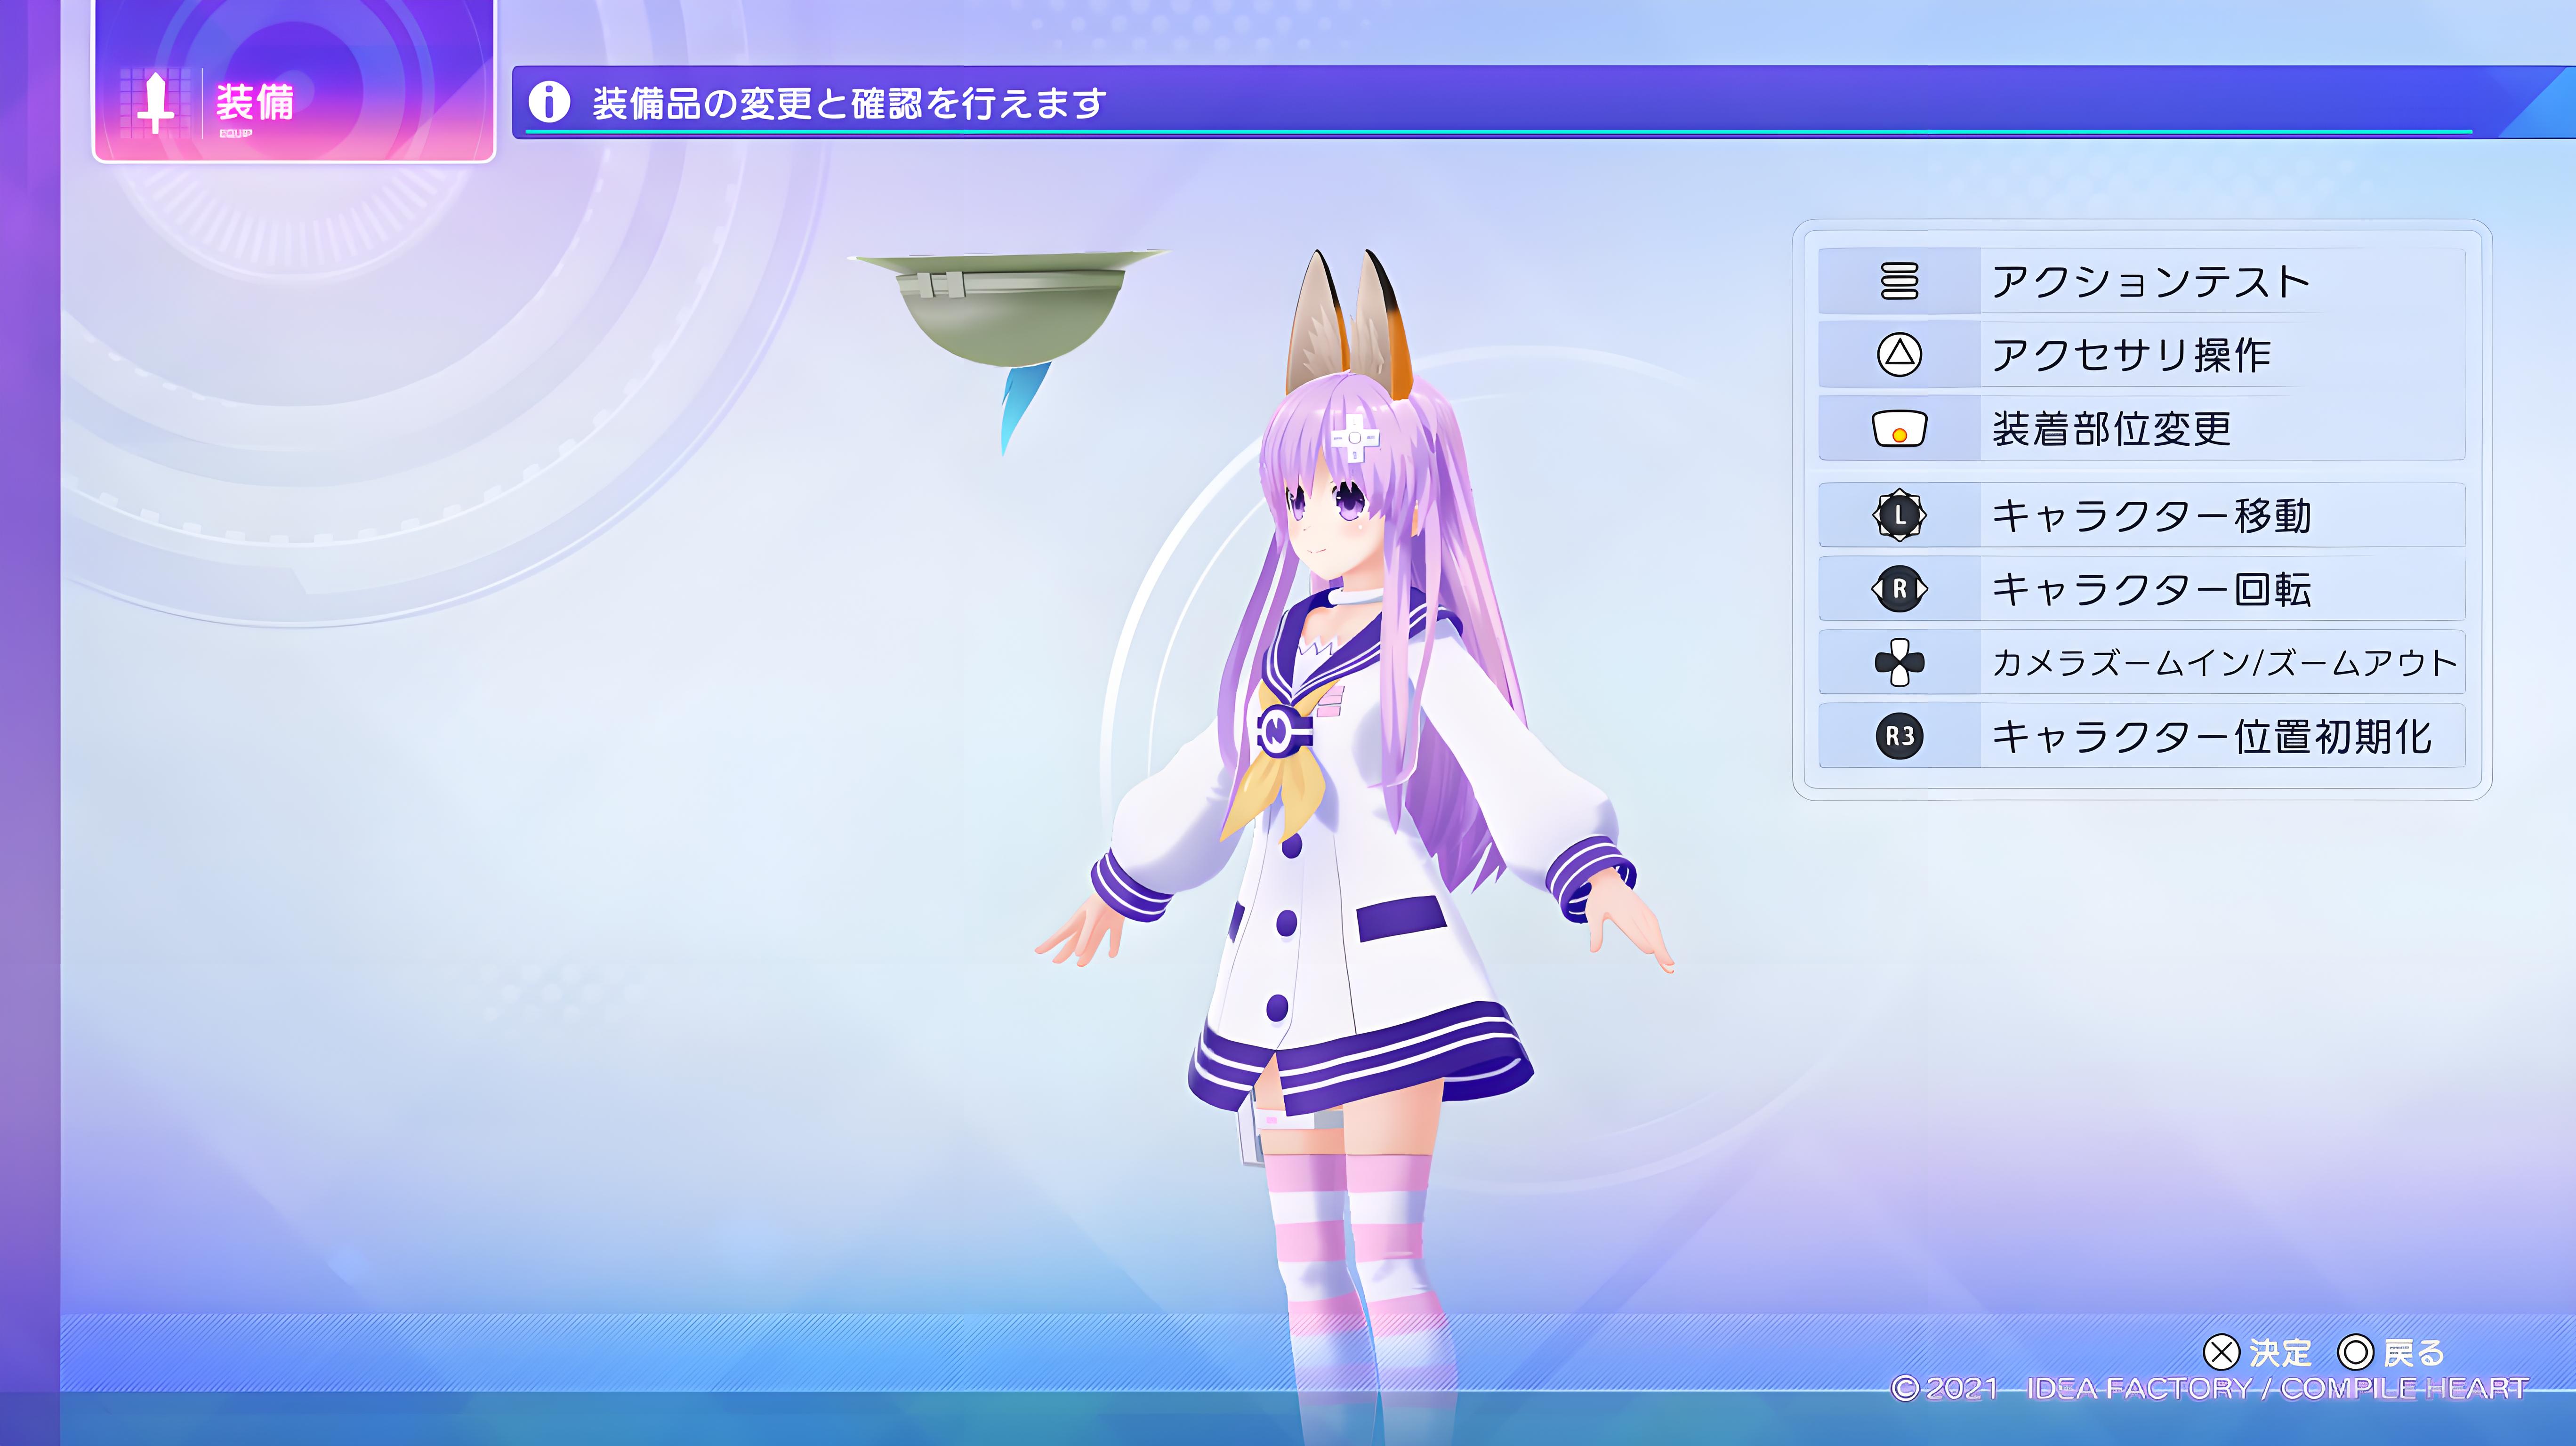The image size is (2576, 1446).
Task: Select the アクションテスト menu entry
Action: point(2141,281)
